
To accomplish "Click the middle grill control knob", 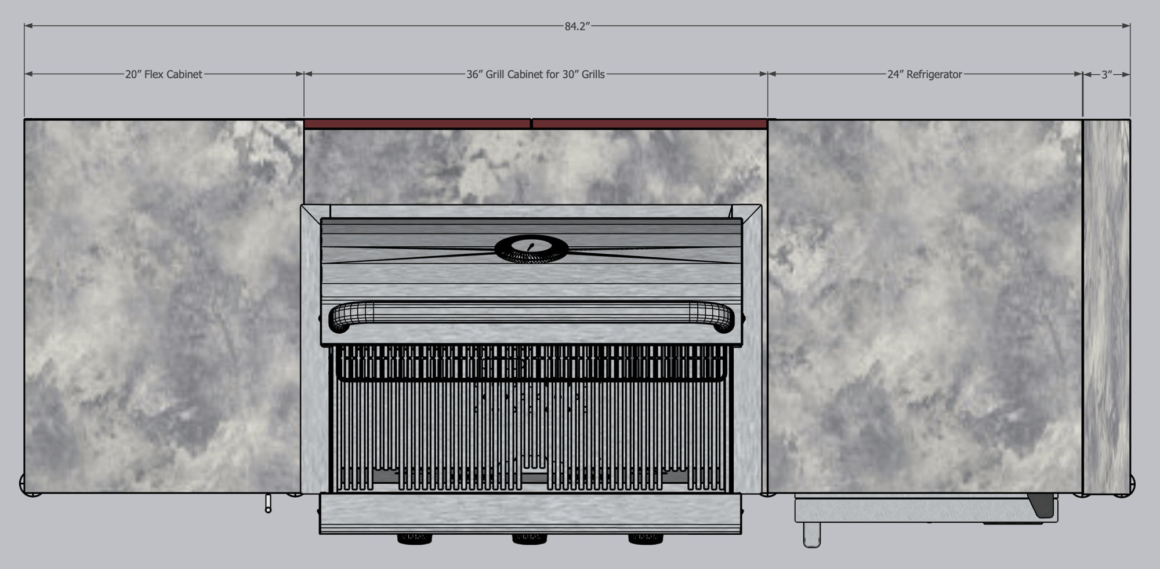I will pos(530,539).
